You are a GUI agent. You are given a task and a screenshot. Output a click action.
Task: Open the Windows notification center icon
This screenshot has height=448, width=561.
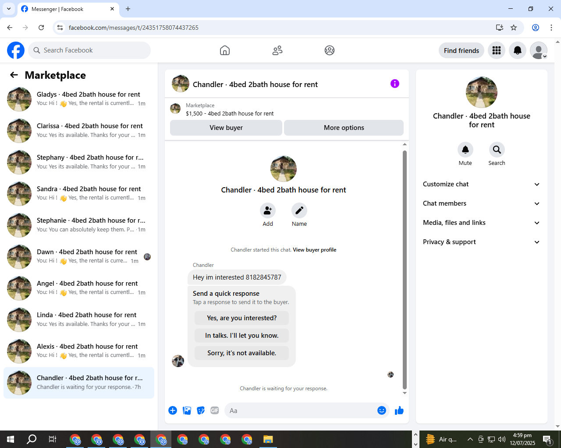tap(547, 439)
